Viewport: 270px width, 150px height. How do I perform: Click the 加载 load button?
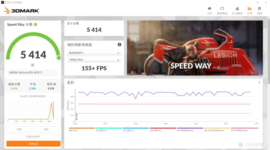coord(19,129)
